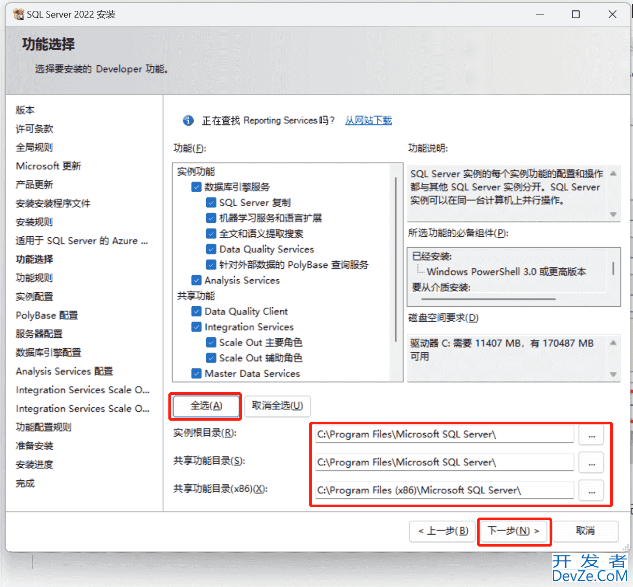633x587 pixels.
Task: Click Windows PowerShell 3.0 prerequisite entry
Action: coord(506,271)
